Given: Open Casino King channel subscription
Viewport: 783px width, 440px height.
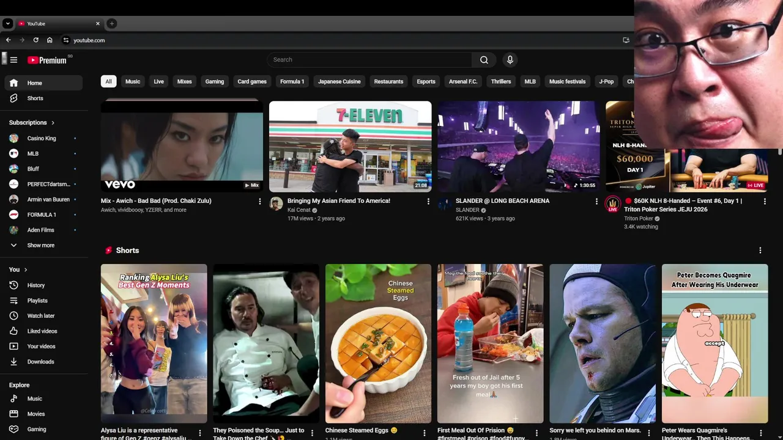Looking at the screenshot, I should coord(43,138).
